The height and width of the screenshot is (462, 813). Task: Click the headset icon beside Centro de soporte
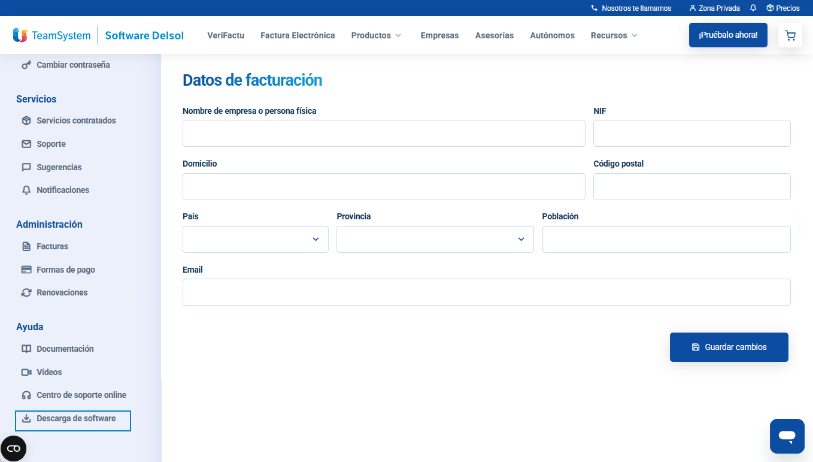coord(26,395)
